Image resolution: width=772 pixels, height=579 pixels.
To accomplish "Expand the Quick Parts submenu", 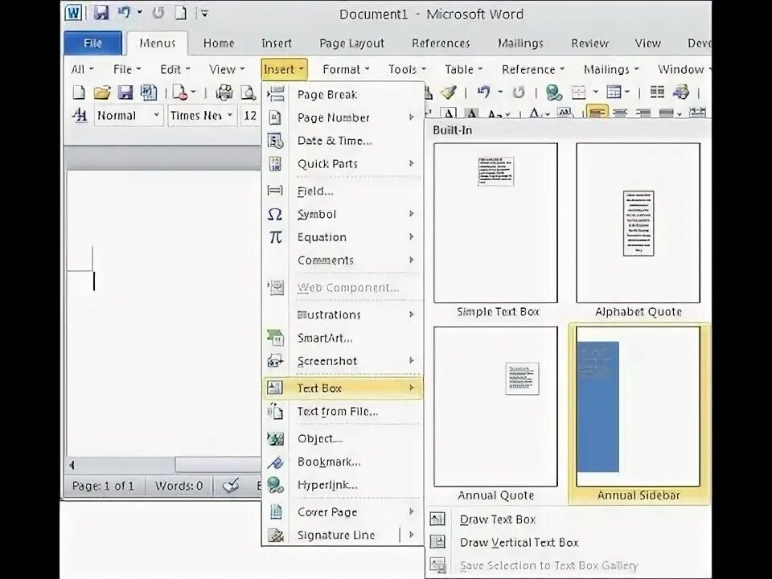I will point(343,164).
